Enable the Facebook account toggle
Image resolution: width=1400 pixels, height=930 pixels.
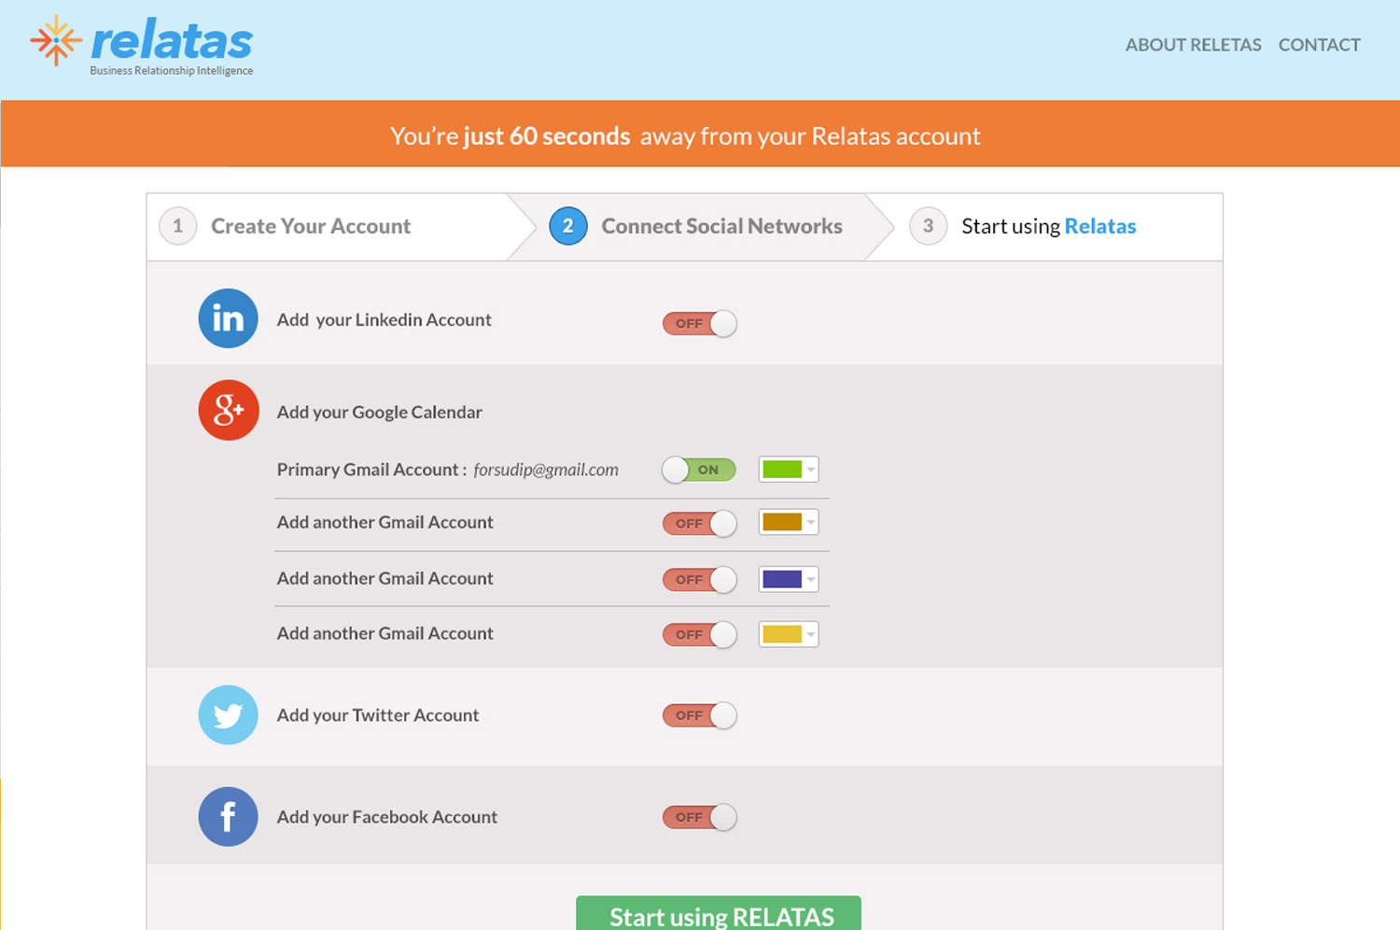click(699, 817)
